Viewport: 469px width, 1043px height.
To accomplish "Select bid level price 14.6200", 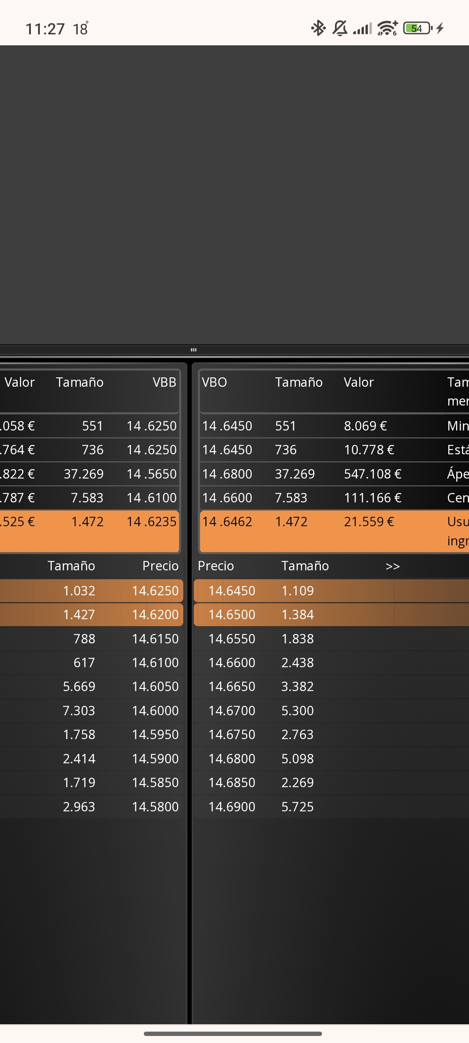I will point(155,614).
